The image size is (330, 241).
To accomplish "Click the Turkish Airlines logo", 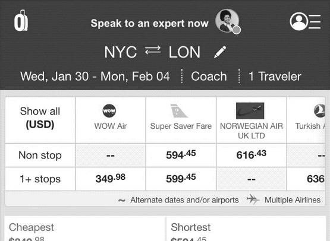I will coord(319,111).
